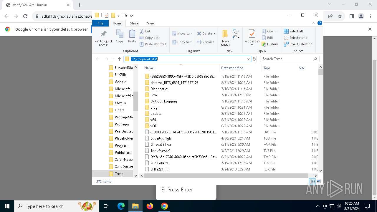Open new tab in Chrome
Viewport: 377px width, 212px height.
pyautogui.click(x=80, y=5)
